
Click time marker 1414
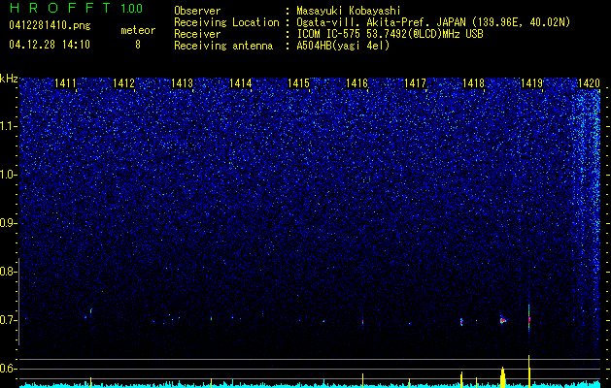[241, 82]
